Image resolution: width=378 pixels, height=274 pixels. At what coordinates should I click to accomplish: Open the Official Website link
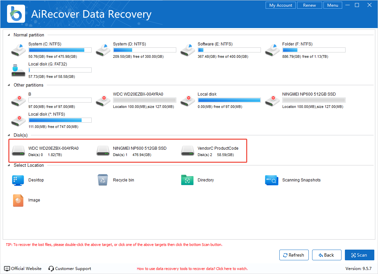(x=23, y=268)
